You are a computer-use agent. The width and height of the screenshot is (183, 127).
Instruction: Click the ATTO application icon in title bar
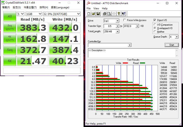[88, 3]
